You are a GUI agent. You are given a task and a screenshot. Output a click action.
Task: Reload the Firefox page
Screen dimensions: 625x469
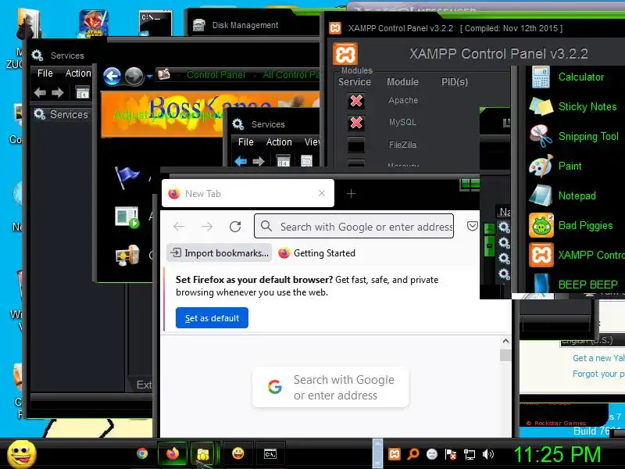point(235,227)
